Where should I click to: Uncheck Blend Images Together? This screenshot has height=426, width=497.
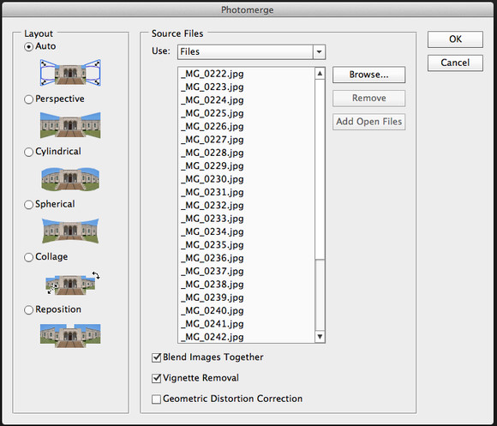[156, 357]
